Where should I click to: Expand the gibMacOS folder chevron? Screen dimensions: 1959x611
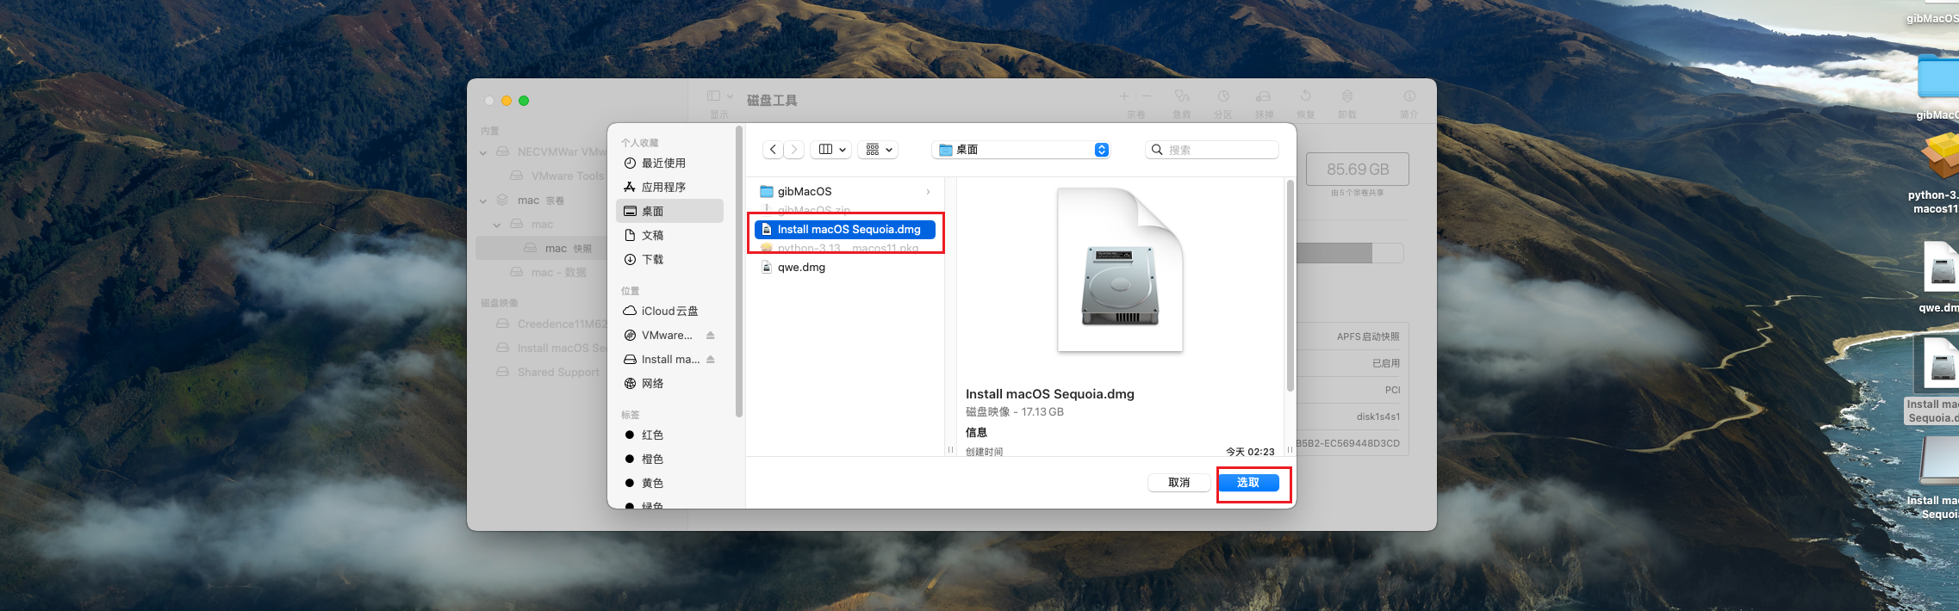click(928, 191)
